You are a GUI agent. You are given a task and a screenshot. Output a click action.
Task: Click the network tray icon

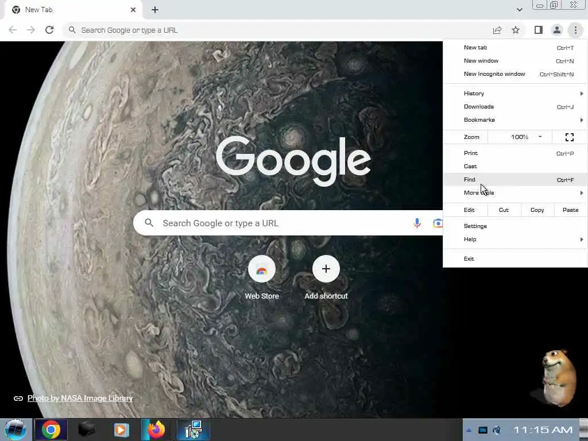point(497,430)
